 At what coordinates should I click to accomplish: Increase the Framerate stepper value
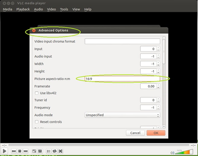tap(158, 85)
